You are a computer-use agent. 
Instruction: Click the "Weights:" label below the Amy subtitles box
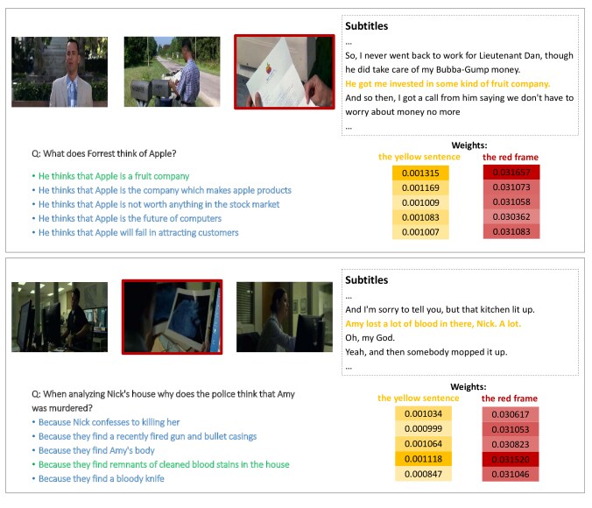coord(469,387)
